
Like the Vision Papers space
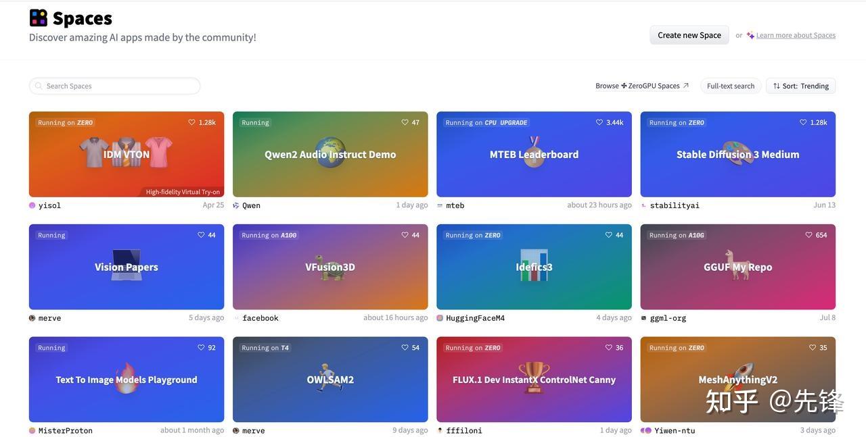pyautogui.click(x=201, y=235)
